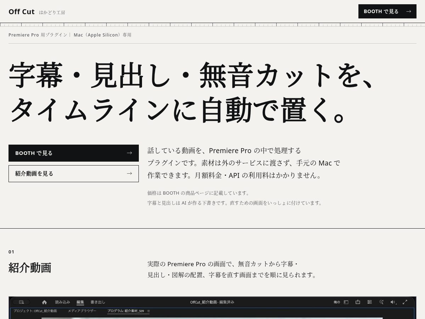Screen dimensions: 425x319
Task: Click the black BOOTH で見る button under the headline
Action: (x=74, y=153)
